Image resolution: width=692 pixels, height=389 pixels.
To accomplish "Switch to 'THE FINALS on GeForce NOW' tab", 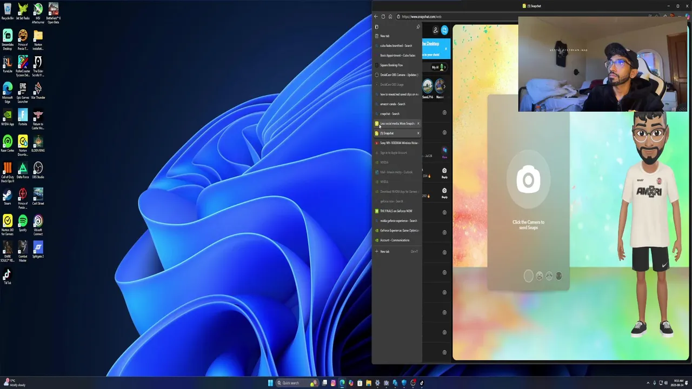I will pos(397,211).
